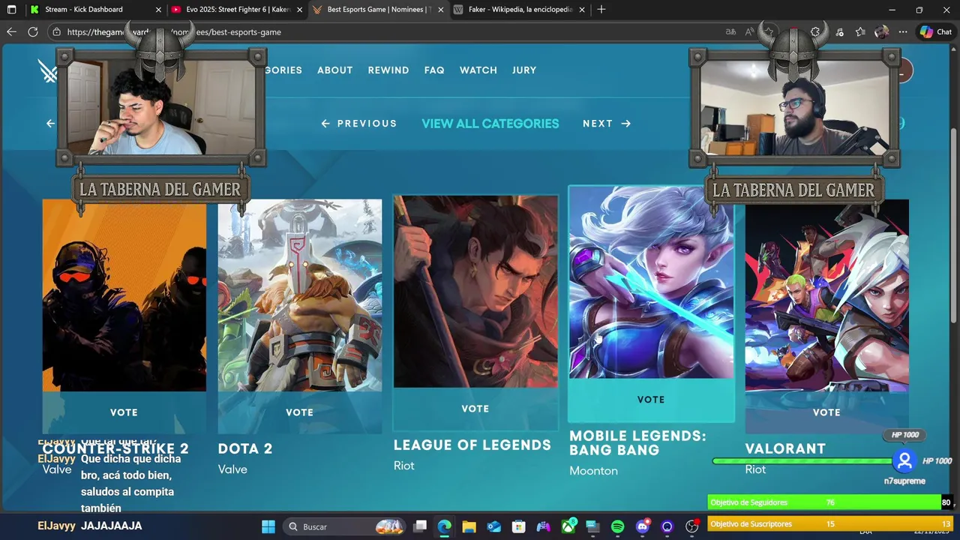Go to the PREVIOUS category
The width and height of the screenshot is (960, 540).
pyautogui.click(x=359, y=124)
